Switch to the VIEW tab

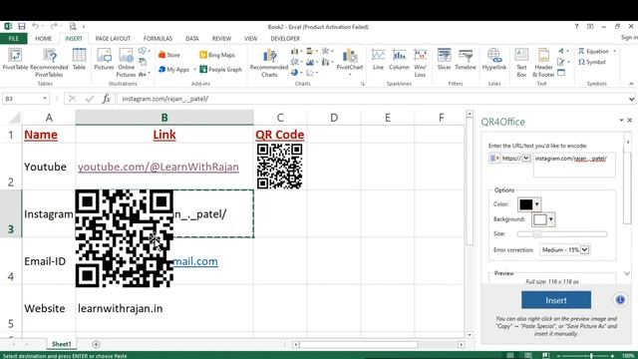pos(250,38)
